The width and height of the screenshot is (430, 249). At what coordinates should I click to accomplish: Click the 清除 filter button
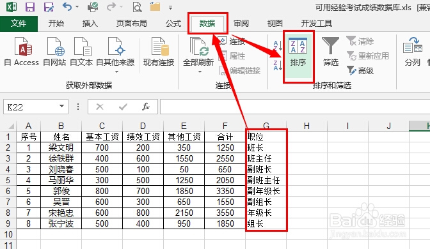360,41
